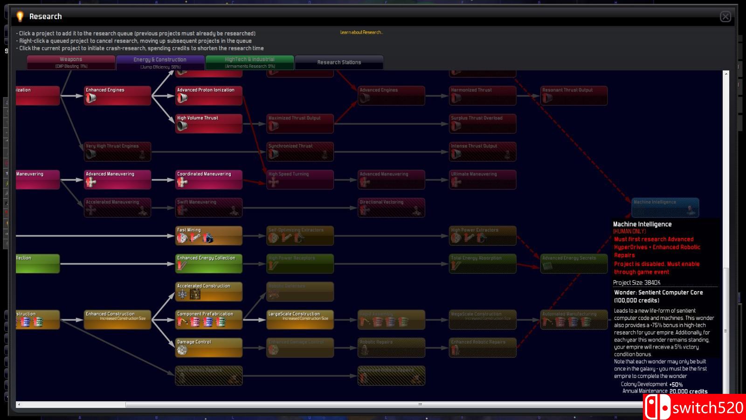Open the Learn about Research link
The width and height of the screenshot is (746, 420).
tap(361, 32)
